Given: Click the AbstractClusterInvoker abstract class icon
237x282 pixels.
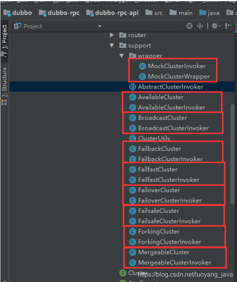Looking at the screenshot, I should pyautogui.click(x=133, y=87).
